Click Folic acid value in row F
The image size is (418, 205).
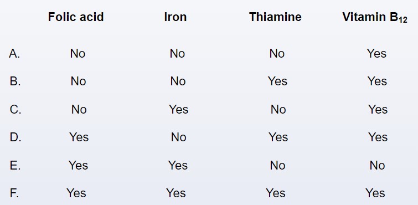pyautogui.click(x=76, y=193)
